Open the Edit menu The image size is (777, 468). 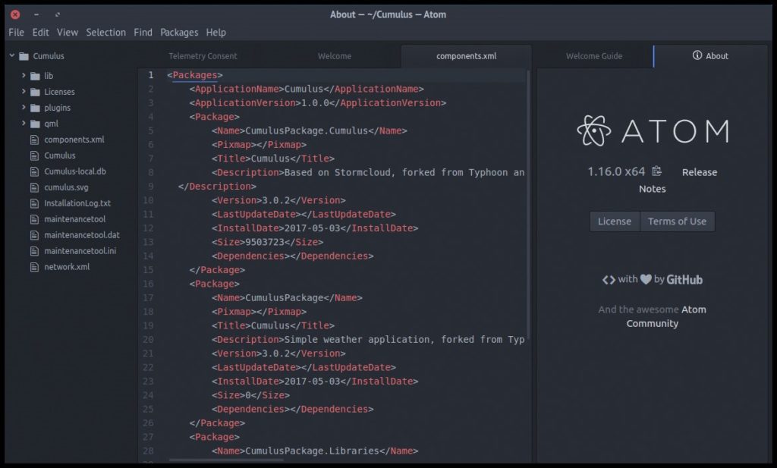tap(41, 32)
